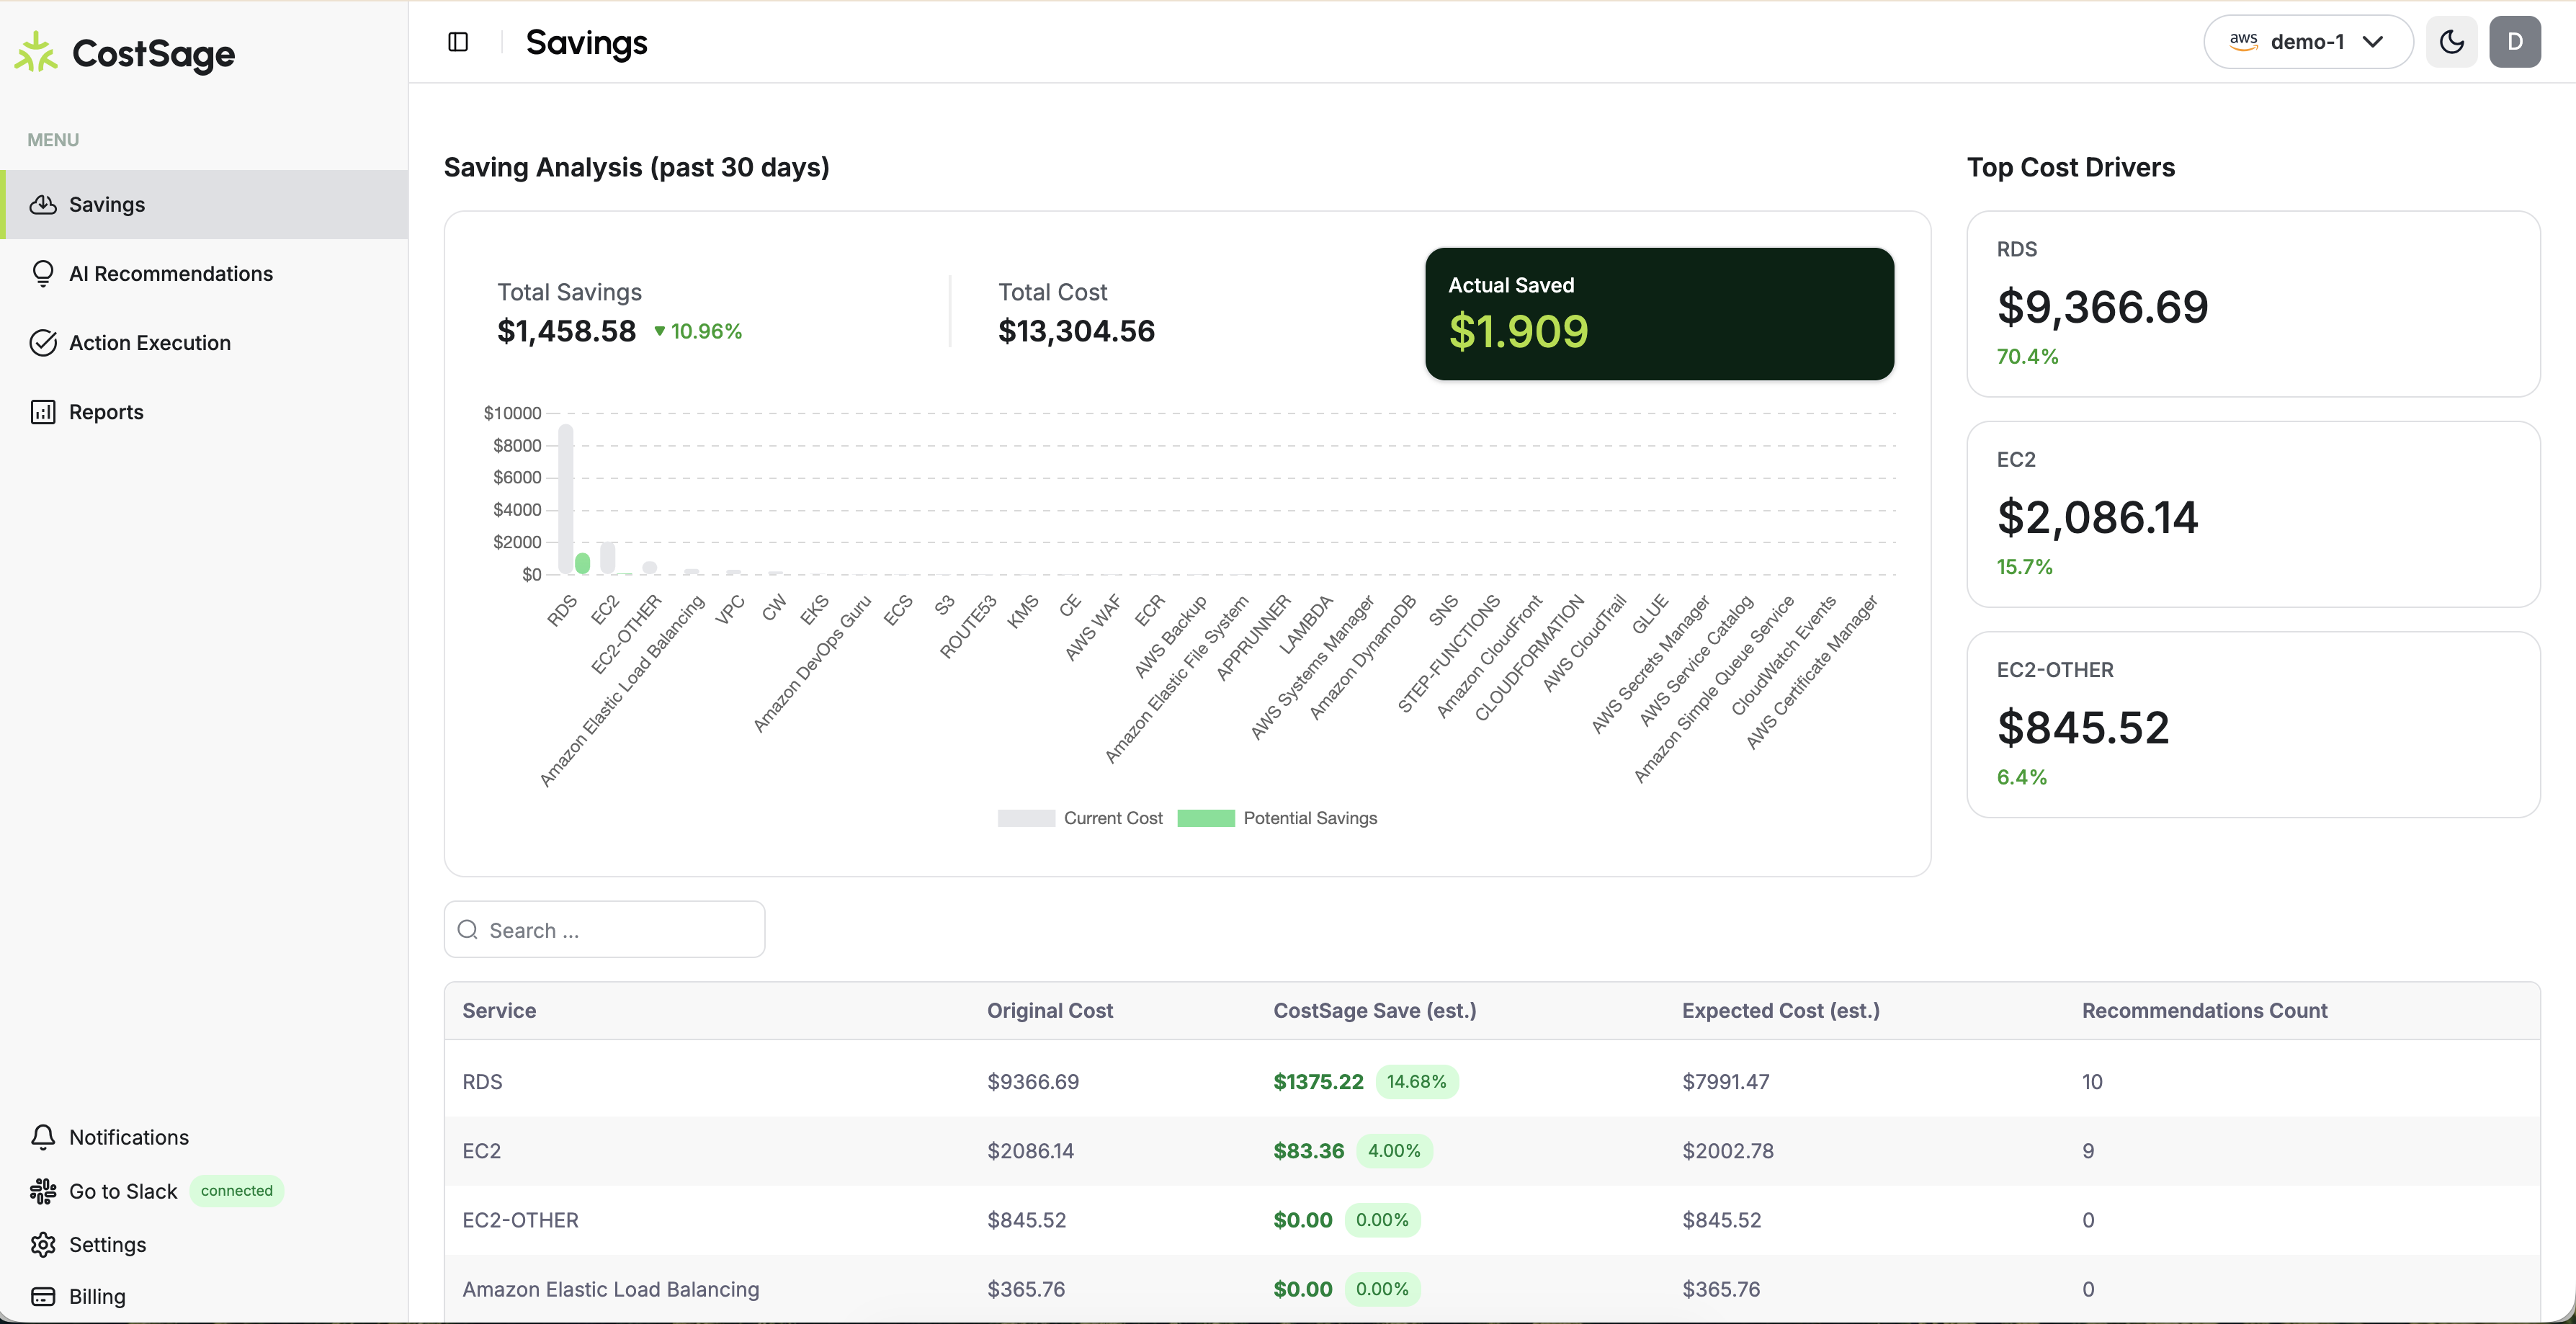Toggle Potential Savings legend swatch
This screenshot has width=2576, height=1324.
1206,818
